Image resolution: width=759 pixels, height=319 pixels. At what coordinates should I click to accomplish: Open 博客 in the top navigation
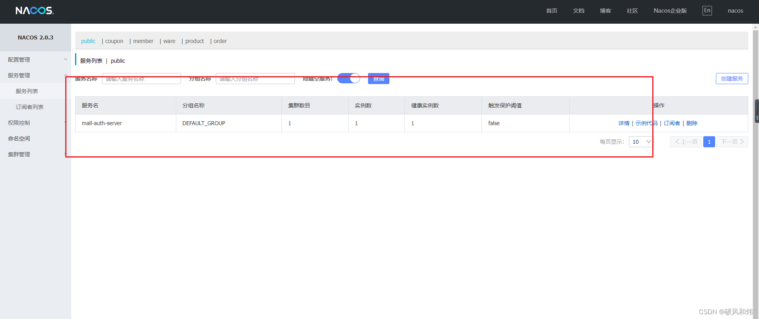(606, 11)
